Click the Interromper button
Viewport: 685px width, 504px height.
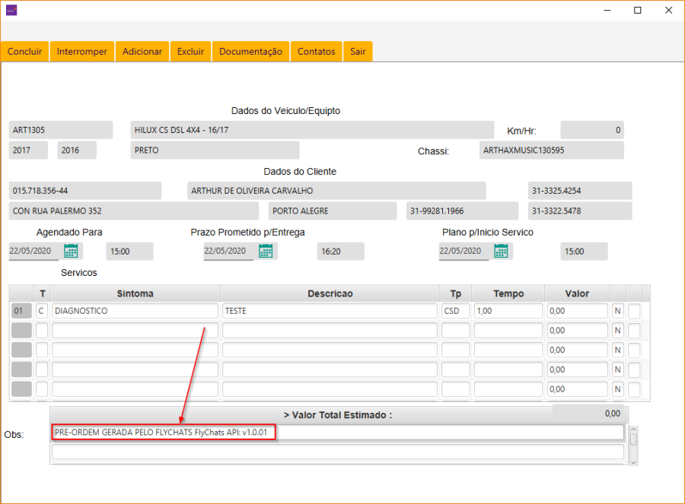pyautogui.click(x=82, y=52)
